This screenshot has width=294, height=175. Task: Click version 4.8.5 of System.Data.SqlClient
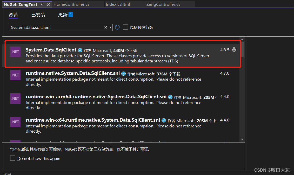225,50
